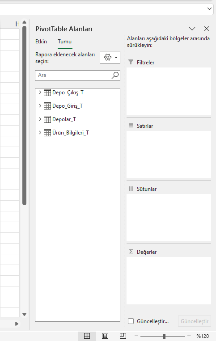The width and height of the screenshot is (216, 341).
Task: Switch to the Etkin tab
Action: pos(41,42)
